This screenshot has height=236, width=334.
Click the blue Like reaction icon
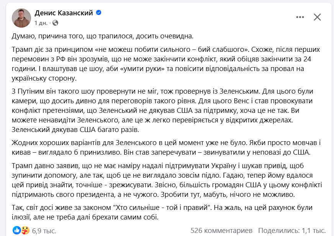pyautogui.click(x=17, y=230)
